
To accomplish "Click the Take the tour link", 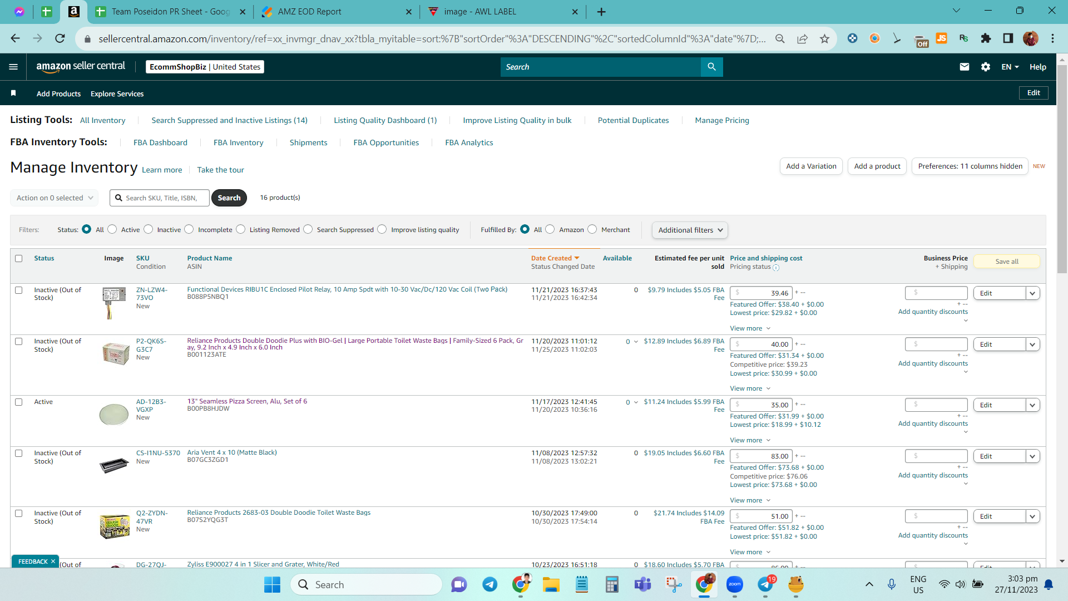I will (x=220, y=170).
